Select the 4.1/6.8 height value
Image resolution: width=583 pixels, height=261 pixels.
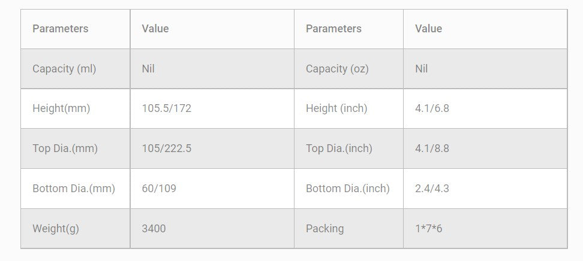point(432,108)
